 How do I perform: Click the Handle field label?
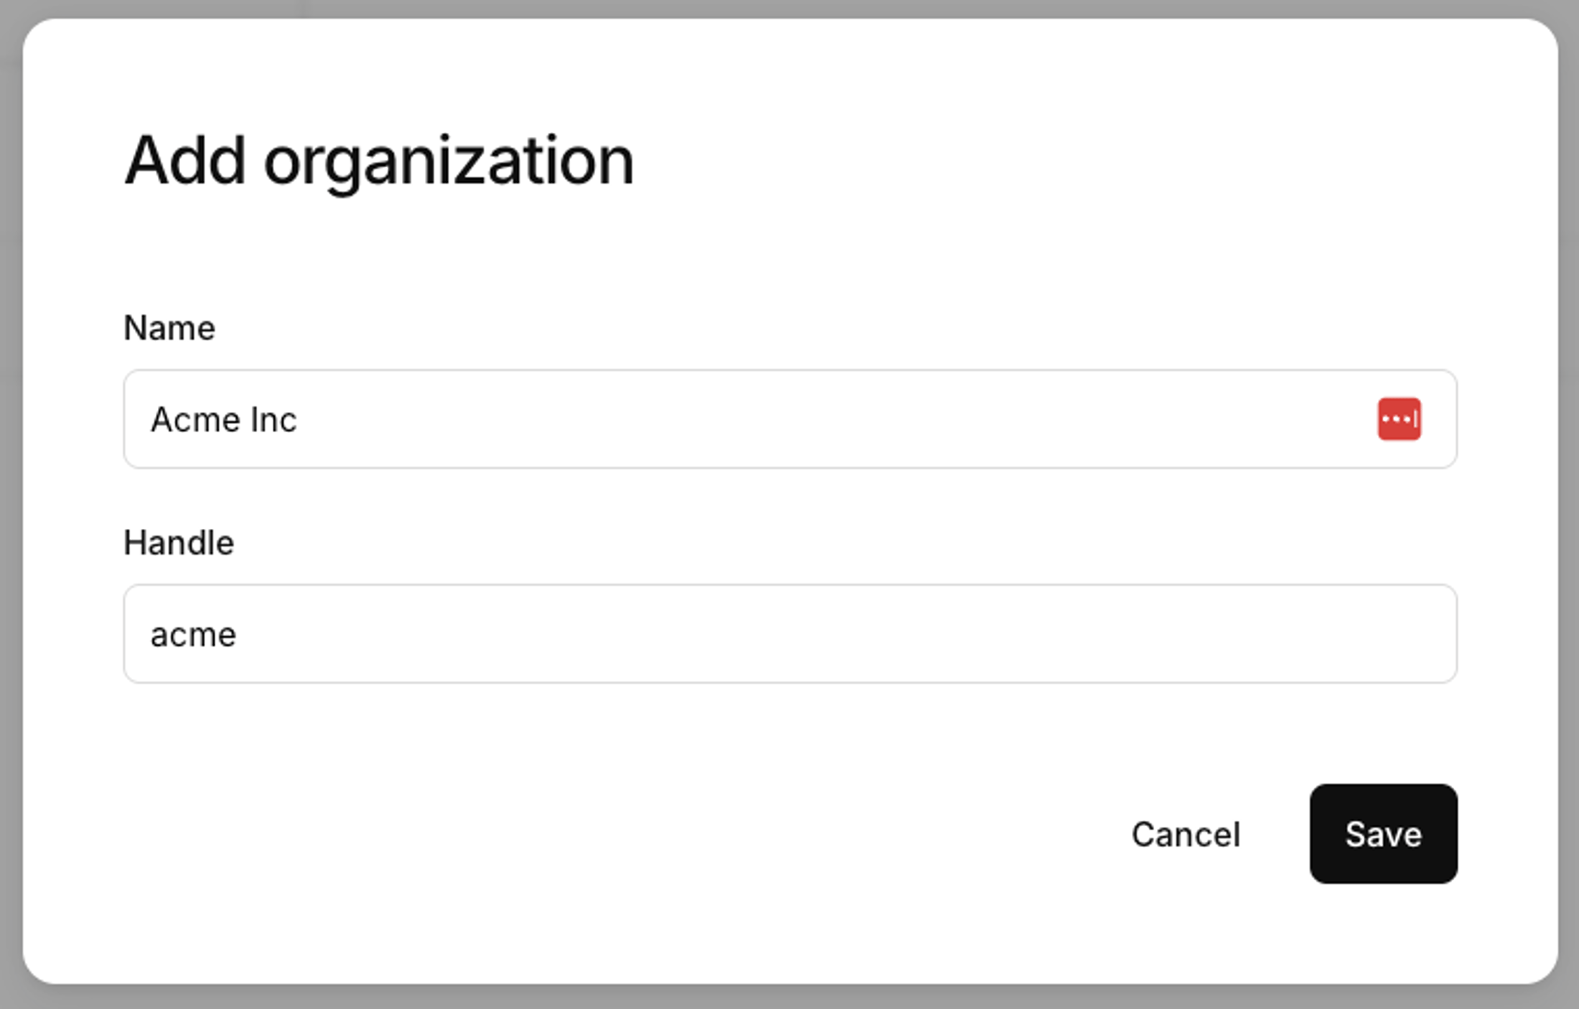[179, 543]
